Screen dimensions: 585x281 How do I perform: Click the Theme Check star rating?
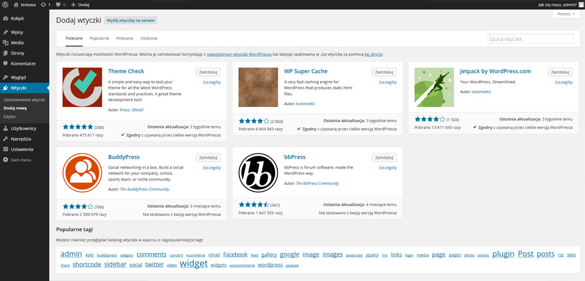78,127
